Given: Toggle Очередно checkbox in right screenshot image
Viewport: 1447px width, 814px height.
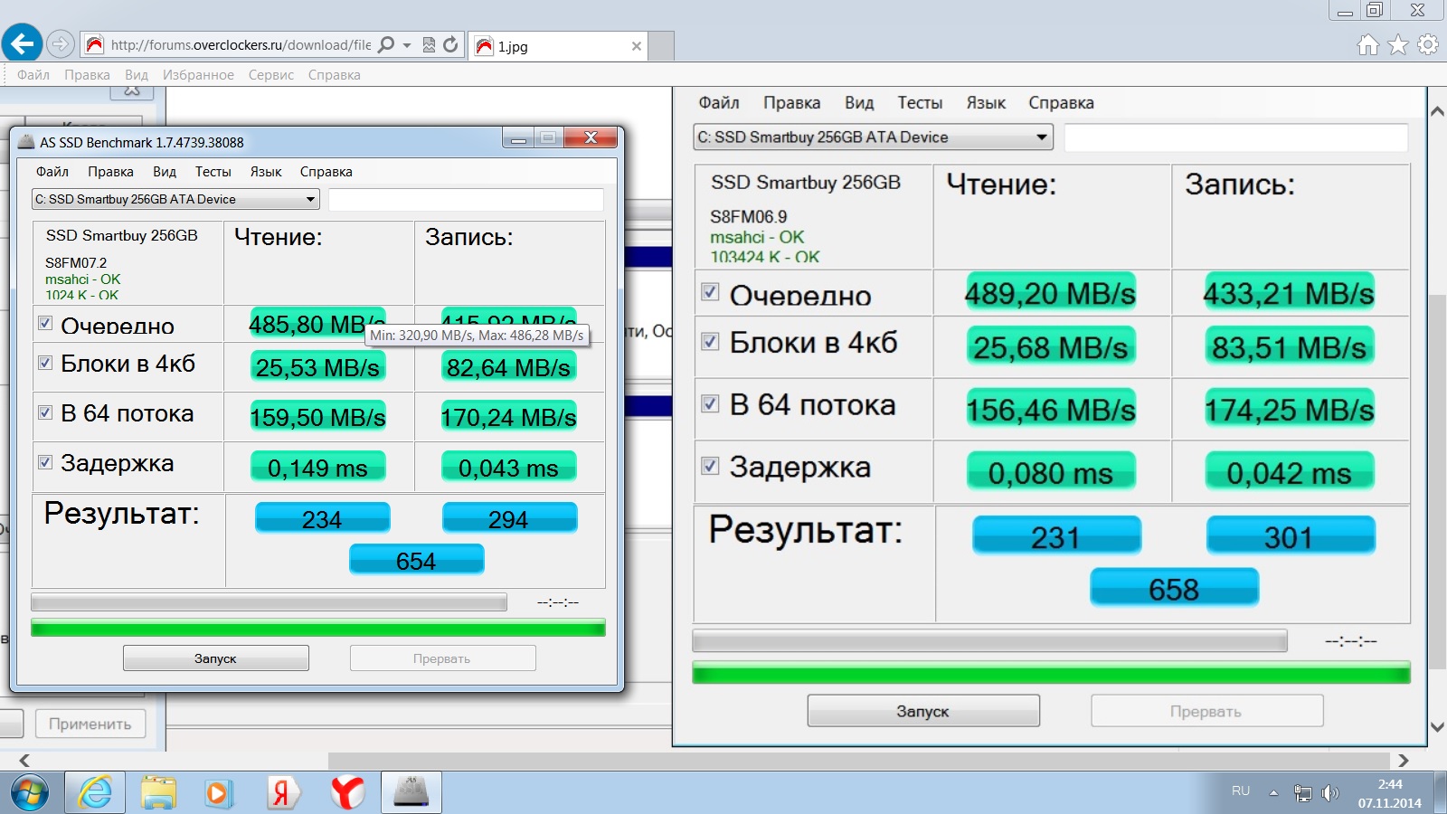Looking at the screenshot, I should (710, 292).
